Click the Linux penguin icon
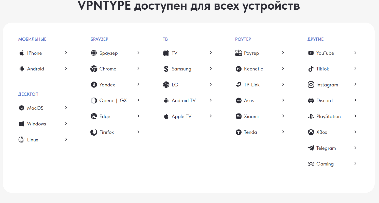The height and width of the screenshot is (203, 379). click(x=21, y=140)
